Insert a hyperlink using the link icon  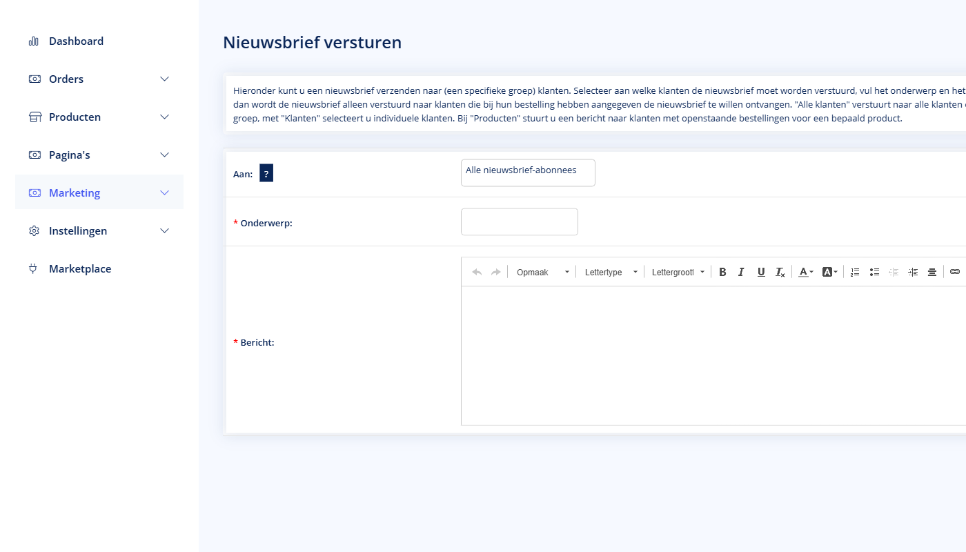tap(955, 272)
